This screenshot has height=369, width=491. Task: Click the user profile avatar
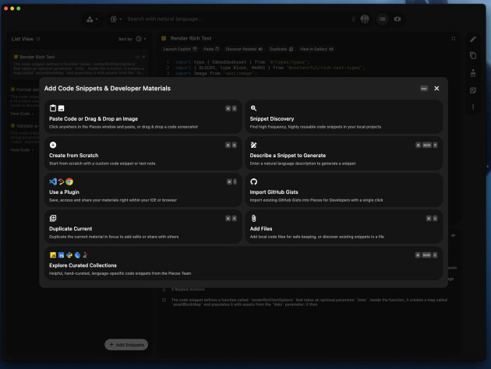tap(365, 19)
